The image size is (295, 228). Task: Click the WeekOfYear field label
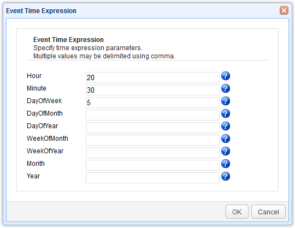coord(45,151)
